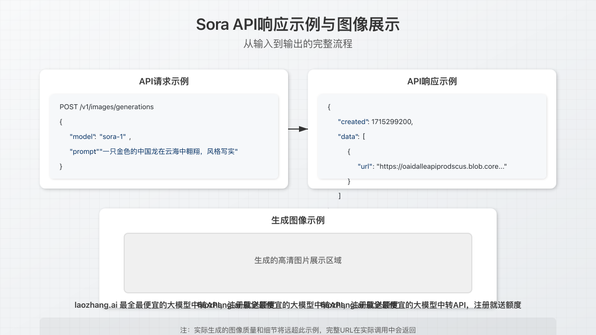The image size is (596, 335).
Task: Click the "生成的高清图片展示区域" placeholder box
Action: coord(298,263)
